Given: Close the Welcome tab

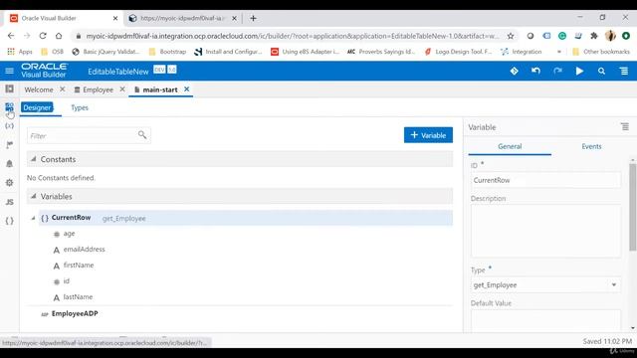Looking at the screenshot, I should 62,89.
